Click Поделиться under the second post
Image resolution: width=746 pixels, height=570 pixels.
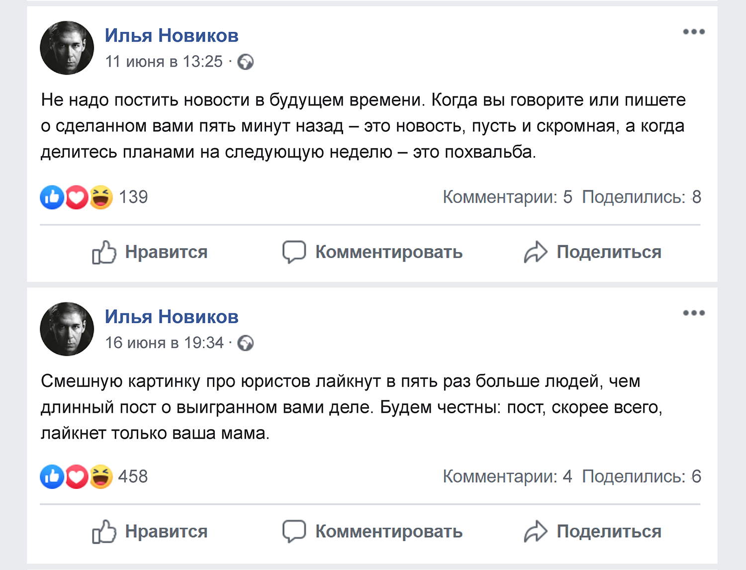tap(592, 532)
